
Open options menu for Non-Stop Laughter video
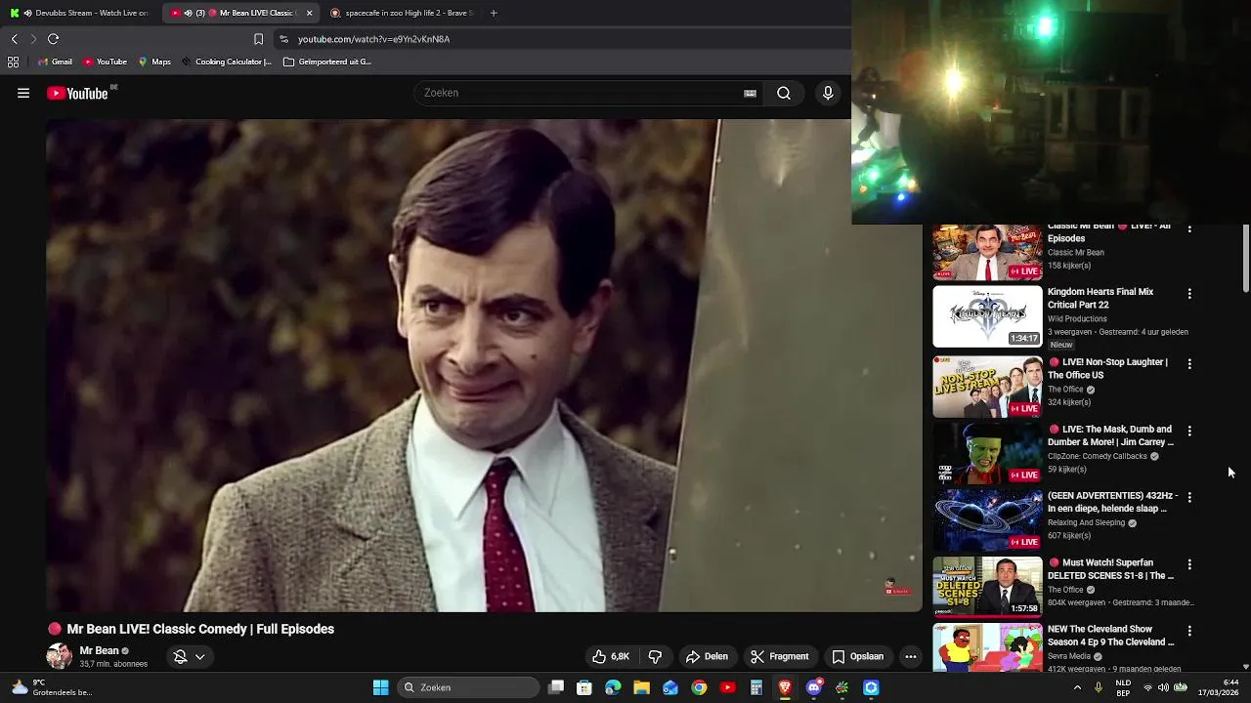1189,363
